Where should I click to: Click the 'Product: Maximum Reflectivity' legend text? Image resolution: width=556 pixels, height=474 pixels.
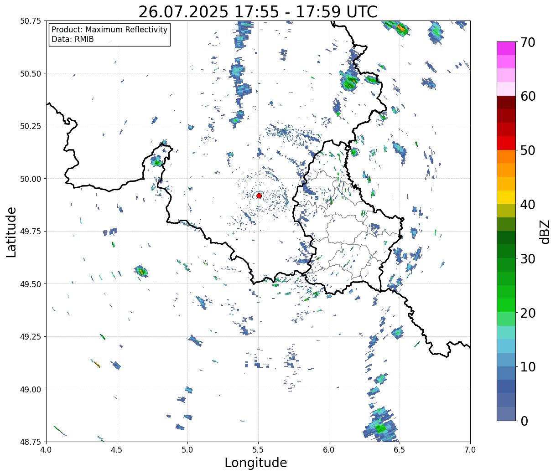(x=109, y=30)
